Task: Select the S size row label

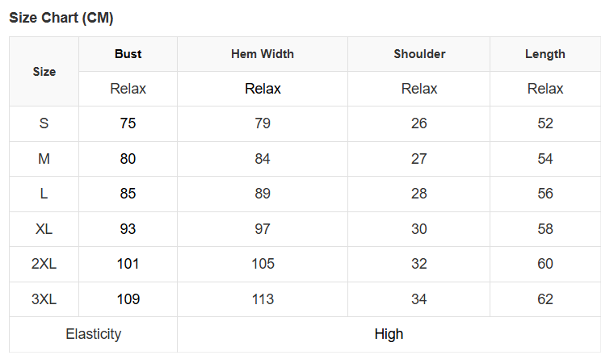Action: tap(44, 123)
